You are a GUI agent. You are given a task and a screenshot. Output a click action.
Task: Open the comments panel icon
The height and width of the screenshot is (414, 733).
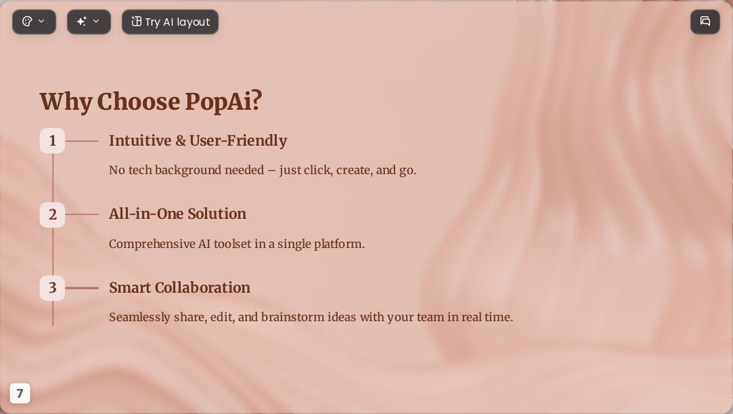(705, 22)
